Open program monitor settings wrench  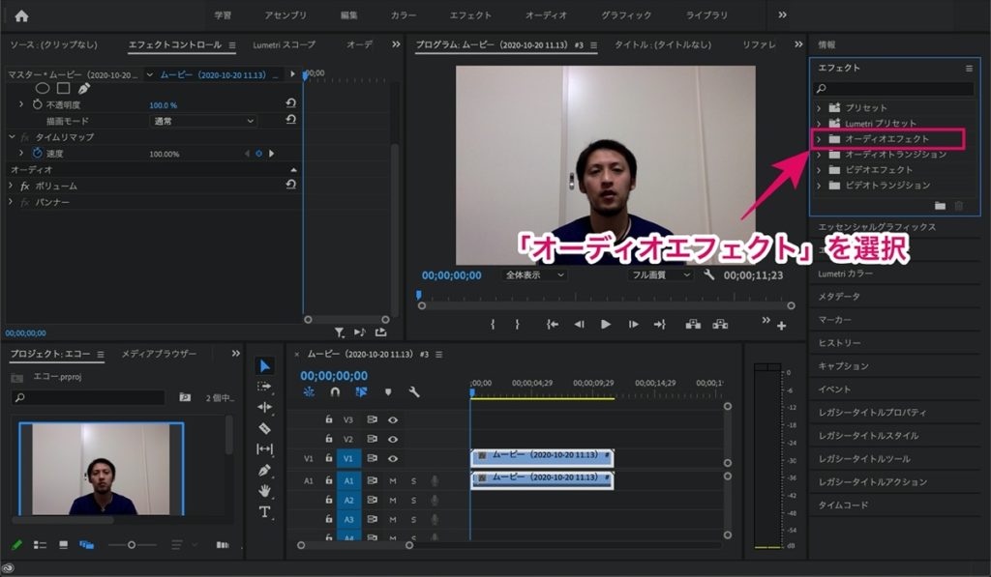click(x=709, y=274)
